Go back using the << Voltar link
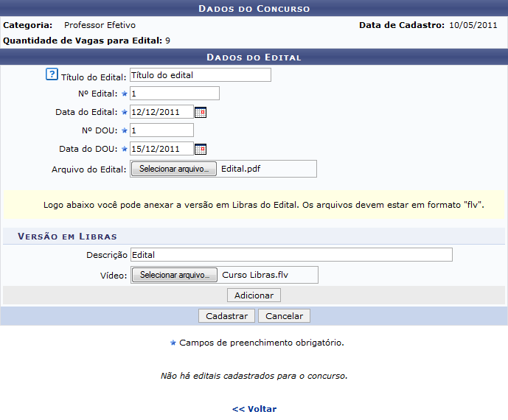 tap(254, 409)
